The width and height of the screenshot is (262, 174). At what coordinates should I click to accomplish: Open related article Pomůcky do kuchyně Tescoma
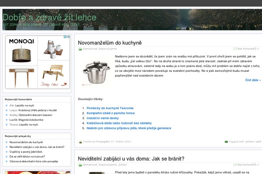coord(110,108)
